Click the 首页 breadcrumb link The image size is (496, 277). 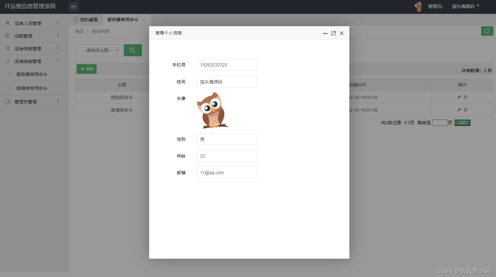[x=79, y=31]
